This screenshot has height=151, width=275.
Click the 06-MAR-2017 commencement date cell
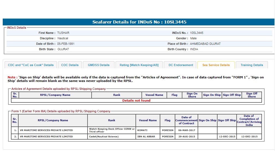pyautogui.click(x=186, y=130)
